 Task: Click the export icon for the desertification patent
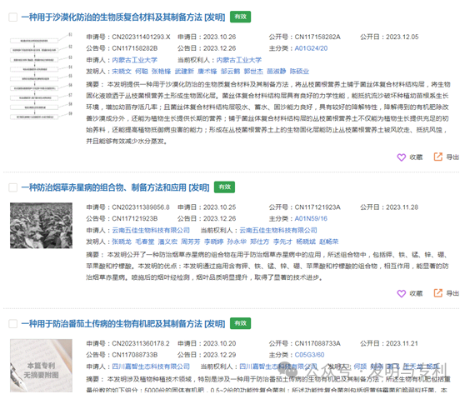[x=438, y=157]
